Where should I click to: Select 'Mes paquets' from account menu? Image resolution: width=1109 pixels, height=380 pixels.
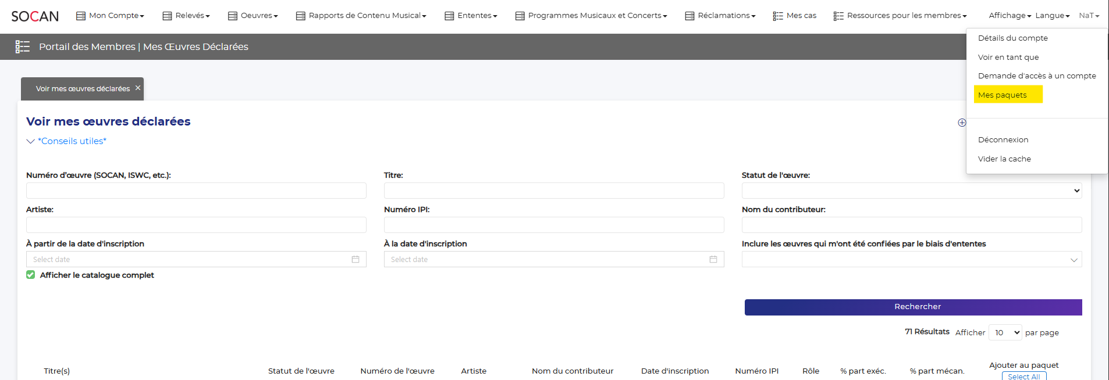(x=1003, y=95)
